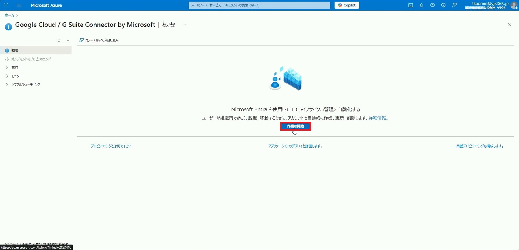Expand the トラブルシューティング section
Image resolution: width=519 pixels, height=250 pixels.
coord(25,85)
